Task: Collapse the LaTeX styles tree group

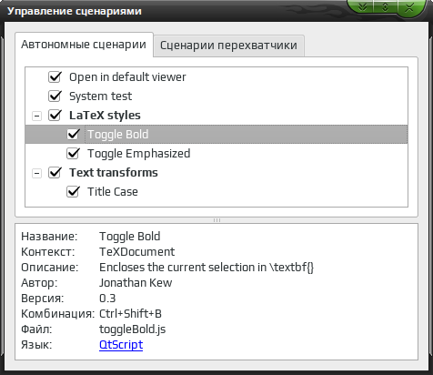Action: pyautogui.click(x=36, y=116)
